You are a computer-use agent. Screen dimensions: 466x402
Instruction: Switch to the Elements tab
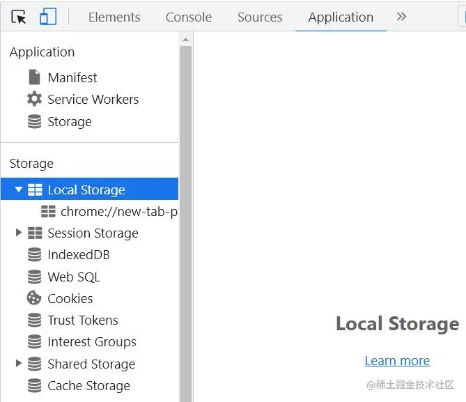114,17
